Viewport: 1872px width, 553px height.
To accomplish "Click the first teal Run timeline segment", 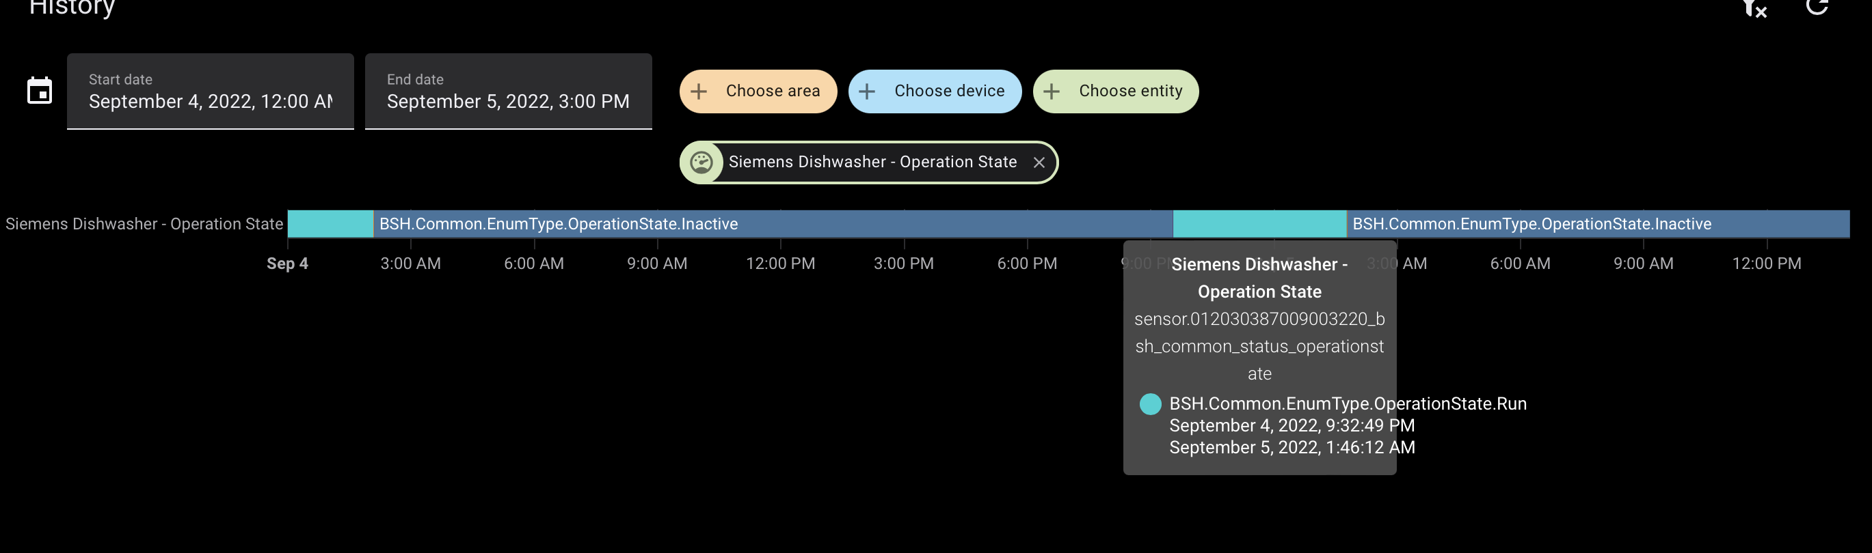I will tap(331, 223).
